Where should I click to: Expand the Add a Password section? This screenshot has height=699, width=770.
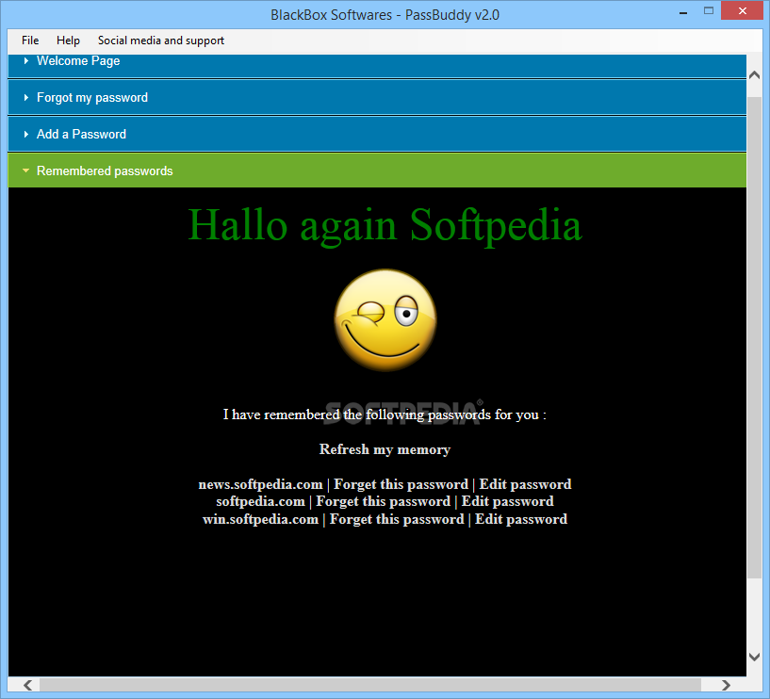tap(377, 134)
